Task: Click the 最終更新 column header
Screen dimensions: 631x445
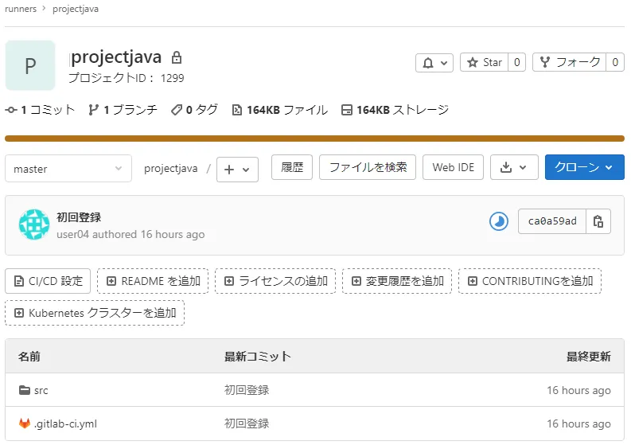Action: [589, 357]
